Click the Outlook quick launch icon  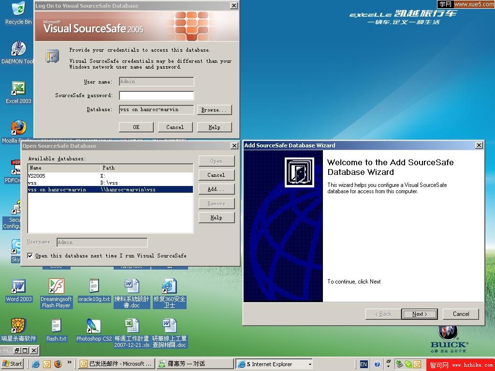click(47, 364)
